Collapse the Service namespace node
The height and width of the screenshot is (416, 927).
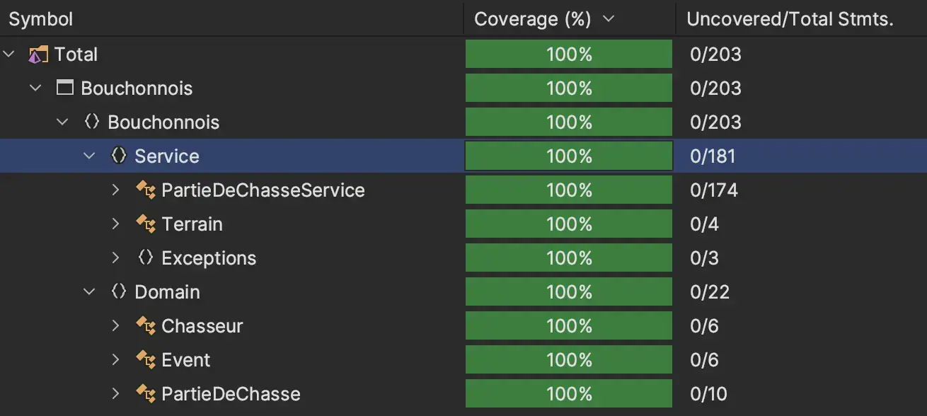(x=89, y=156)
